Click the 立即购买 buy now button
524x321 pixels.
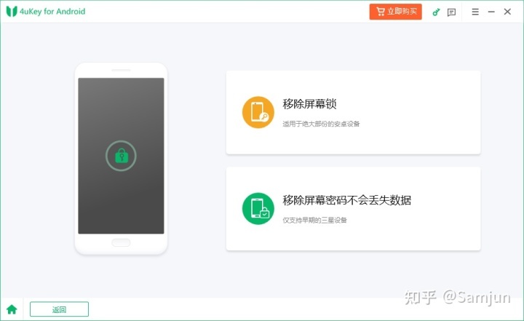click(x=395, y=12)
